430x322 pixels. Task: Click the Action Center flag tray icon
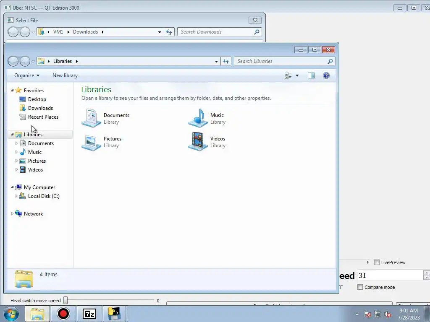(367, 314)
